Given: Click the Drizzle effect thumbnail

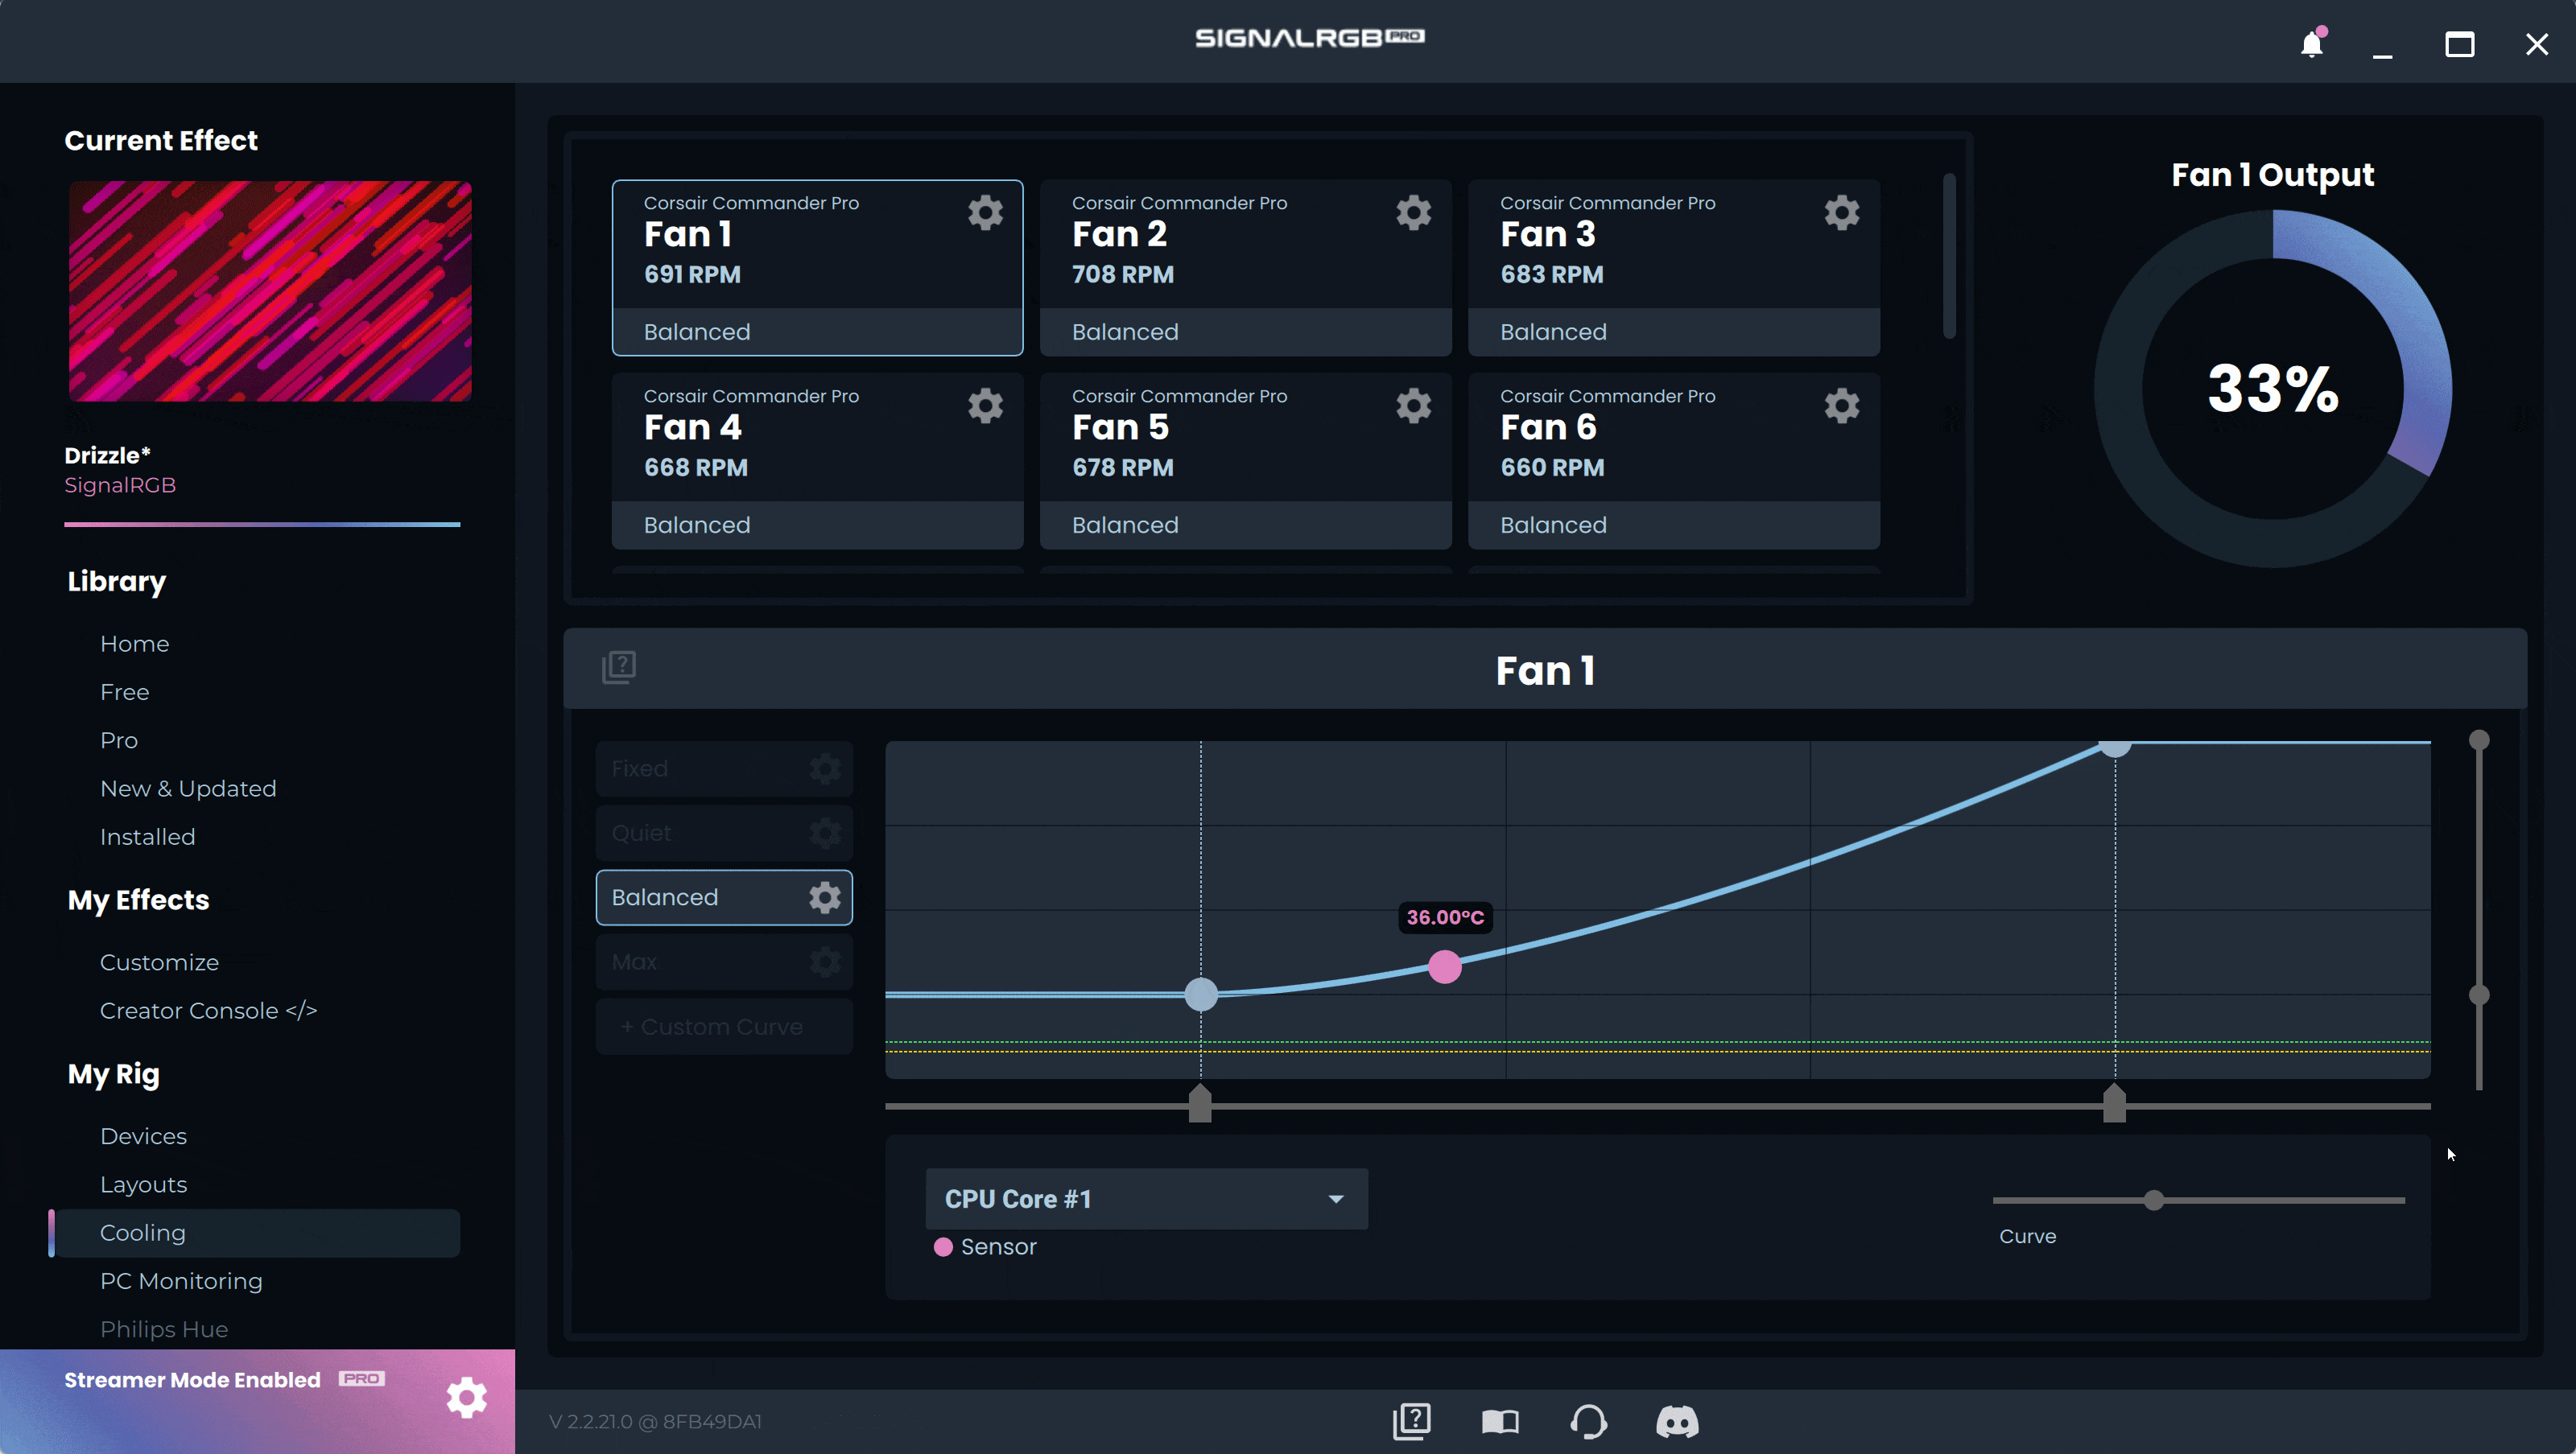Looking at the screenshot, I should click(x=270, y=290).
